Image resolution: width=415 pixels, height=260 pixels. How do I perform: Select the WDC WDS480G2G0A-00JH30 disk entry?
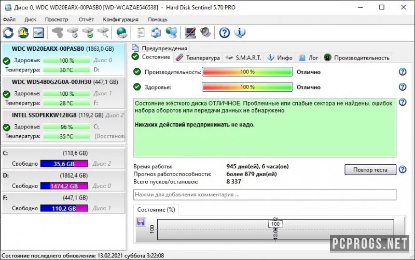63,93
